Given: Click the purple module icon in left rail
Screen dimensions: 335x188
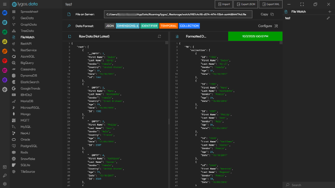Looking at the screenshot, I should [5, 80].
